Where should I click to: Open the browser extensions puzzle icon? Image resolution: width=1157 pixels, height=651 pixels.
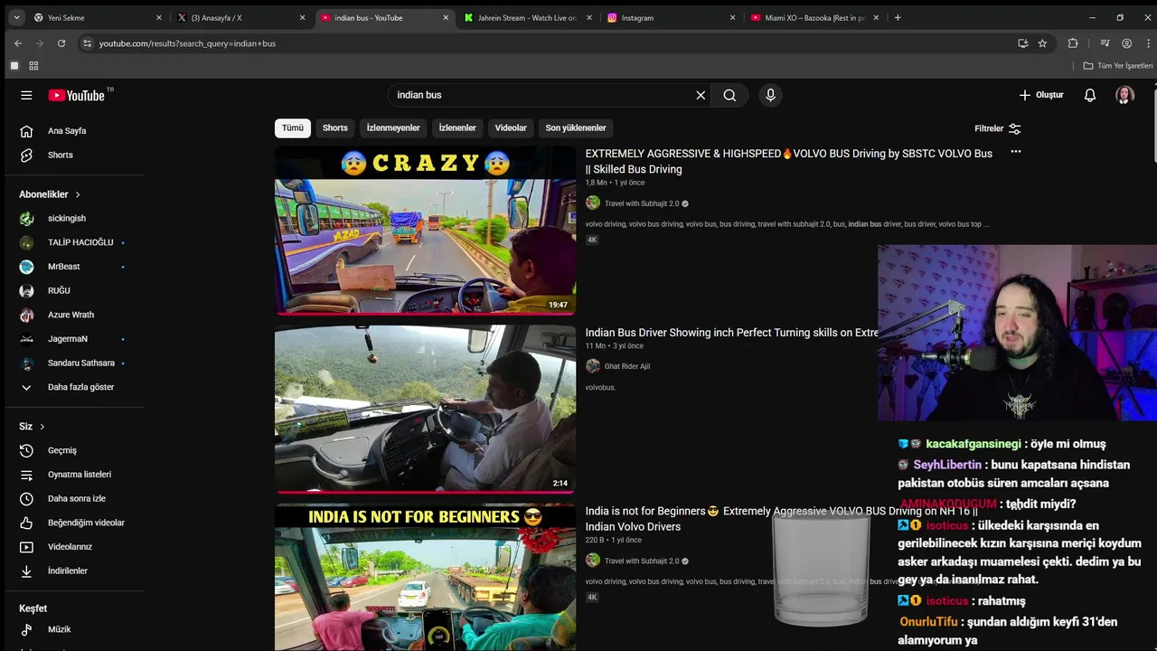[1073, 43]
